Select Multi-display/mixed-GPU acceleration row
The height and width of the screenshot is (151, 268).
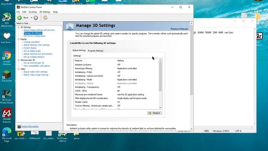[x=116, y=98]
